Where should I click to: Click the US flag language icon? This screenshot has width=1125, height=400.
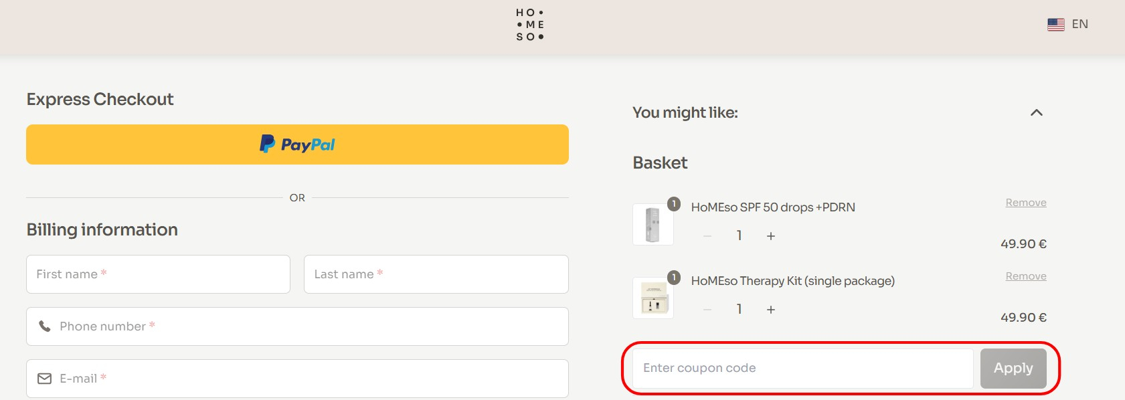1055,25
